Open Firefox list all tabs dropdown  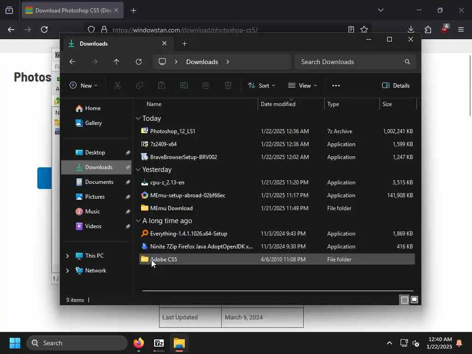pyautogui.click(x=381, y=10)
